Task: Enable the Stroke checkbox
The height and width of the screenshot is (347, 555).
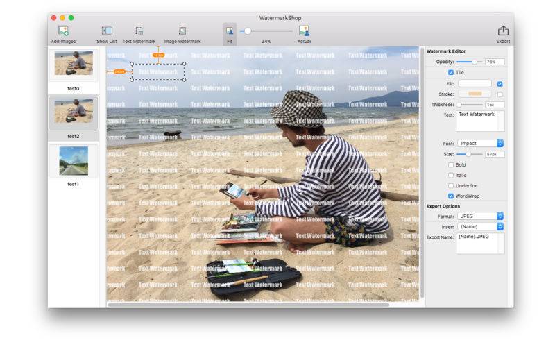Action: [x=499, y=94]
